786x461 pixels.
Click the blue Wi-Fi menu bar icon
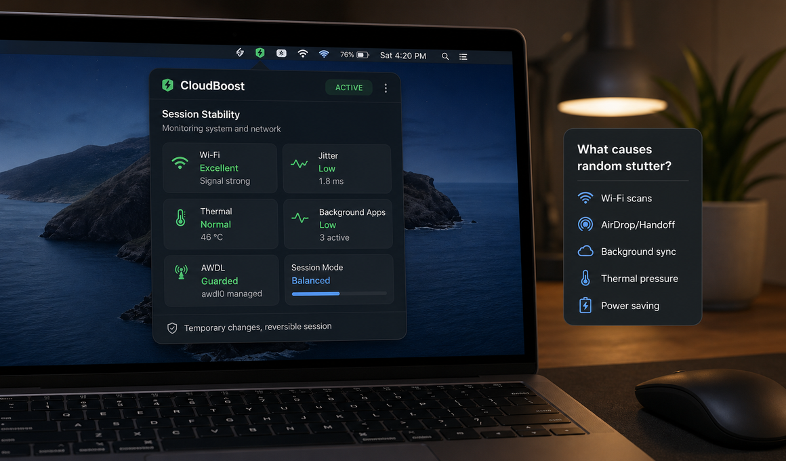coord(324,54)
